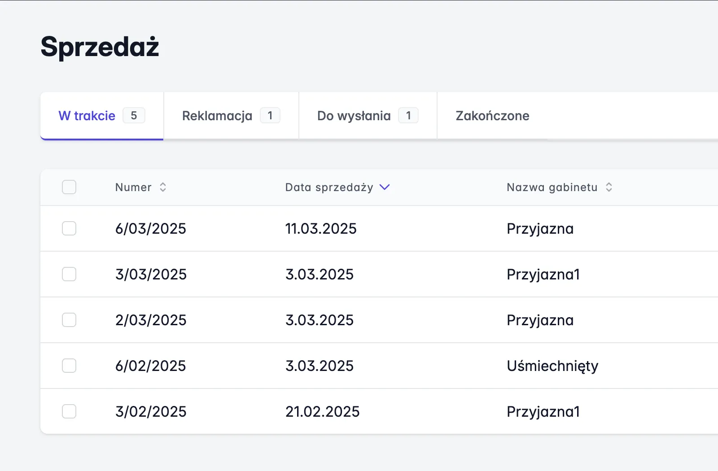Open the Uśmiechnięty gabinet entry
This screenshot has width=718, height=471.
[x=552, y=366]
